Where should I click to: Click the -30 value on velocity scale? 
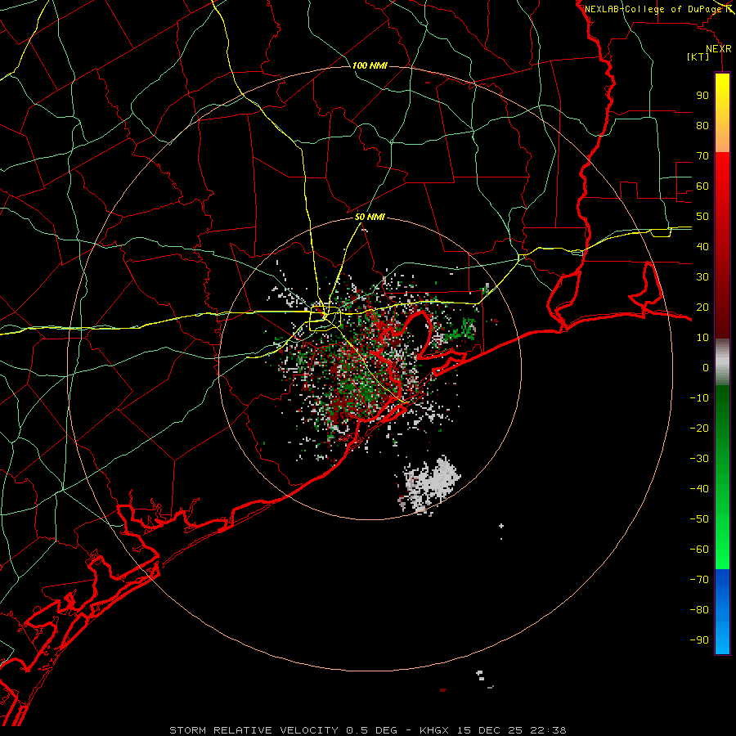pos(699,459)
